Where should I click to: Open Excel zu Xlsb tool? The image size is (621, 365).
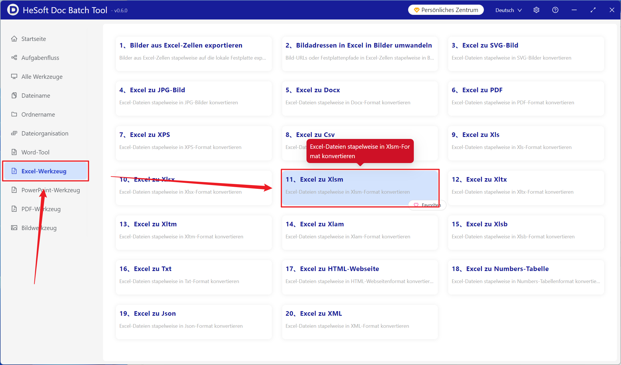coord(526,233)
